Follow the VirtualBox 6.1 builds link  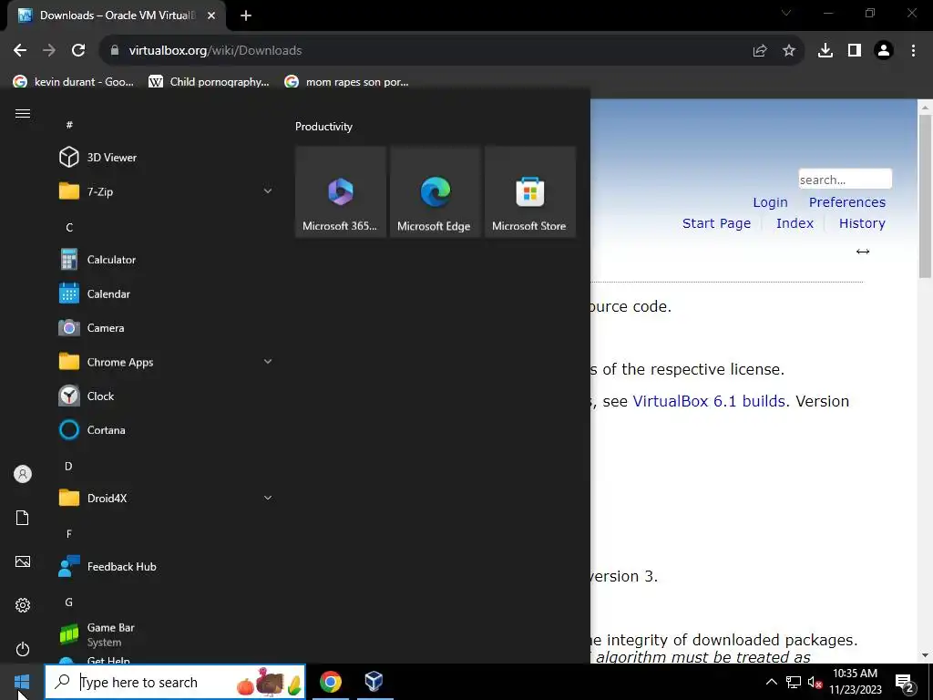coord(709,401)
